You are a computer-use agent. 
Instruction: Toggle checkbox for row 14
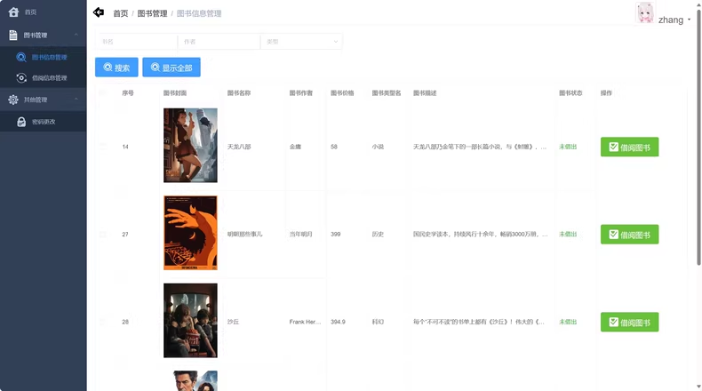(x=102, y=147)
